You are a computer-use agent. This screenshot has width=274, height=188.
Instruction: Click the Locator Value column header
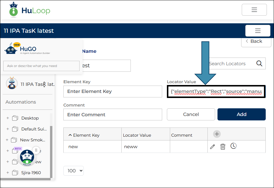[x=137, y=135]
